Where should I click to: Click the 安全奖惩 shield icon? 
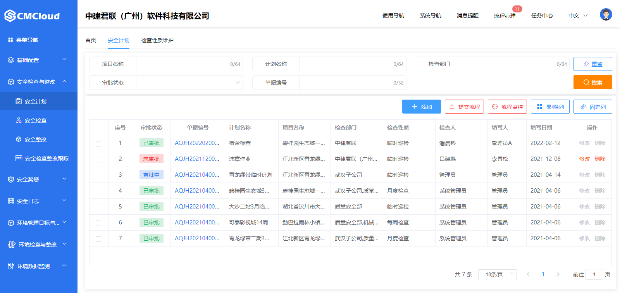tap(11, 179)
